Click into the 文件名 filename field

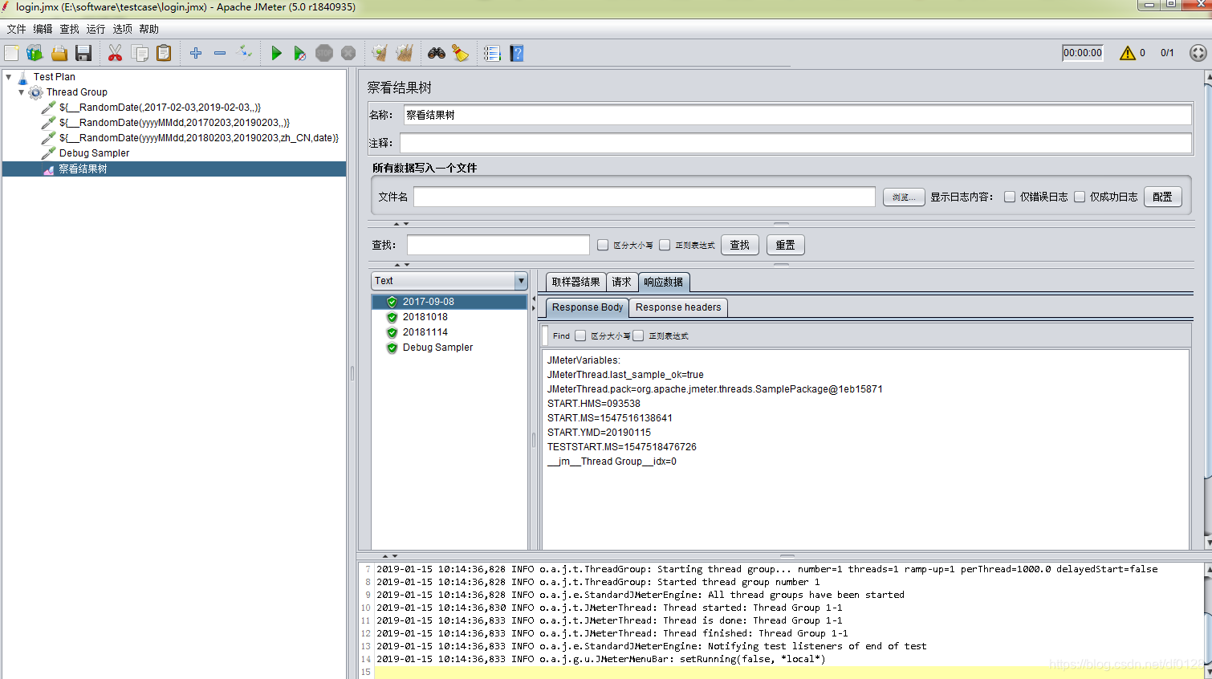tap(645, 197)
